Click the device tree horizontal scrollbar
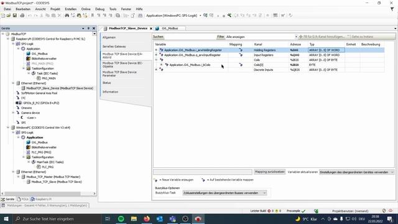 coord(43,194)
